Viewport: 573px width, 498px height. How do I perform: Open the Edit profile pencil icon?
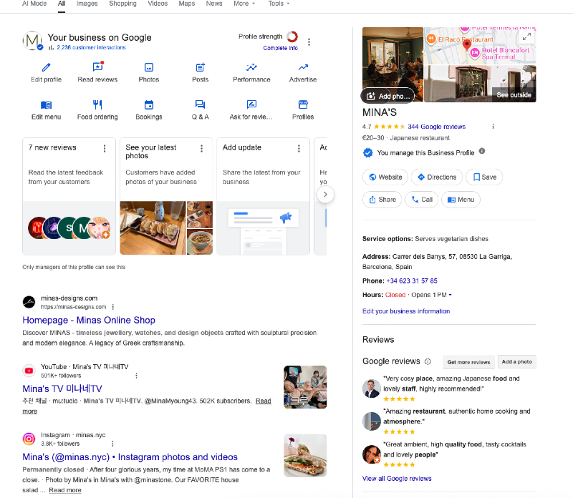coord(47,67)
